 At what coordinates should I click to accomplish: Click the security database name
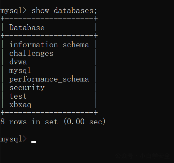click(x=27, y=88)
